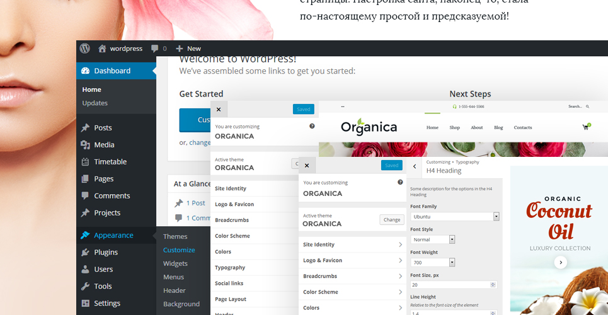608x315 pixels.
Task: Open the Font Style Normal dropdown
Action: point(433,239)
